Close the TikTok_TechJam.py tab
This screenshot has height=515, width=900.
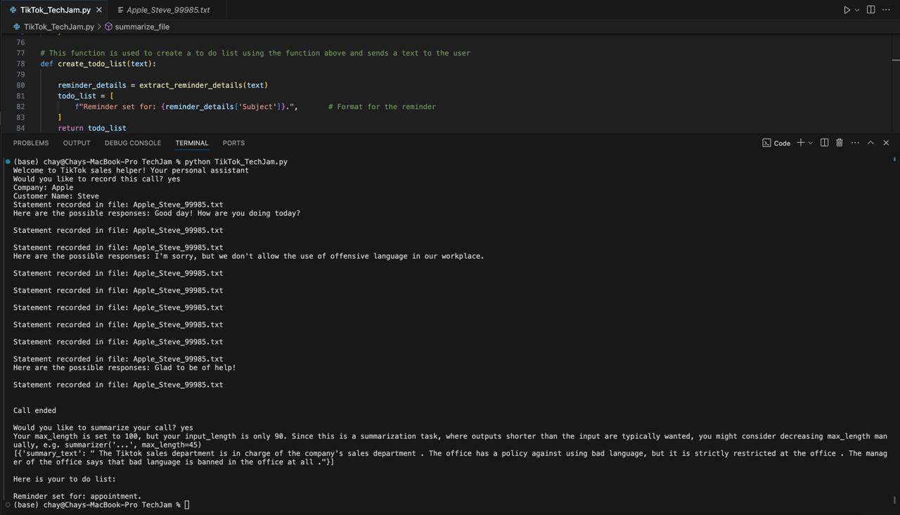tap(99, 10)
